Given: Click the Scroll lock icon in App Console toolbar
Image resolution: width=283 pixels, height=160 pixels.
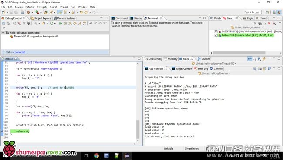Looking at the screenshot, I should pos(265,68).
